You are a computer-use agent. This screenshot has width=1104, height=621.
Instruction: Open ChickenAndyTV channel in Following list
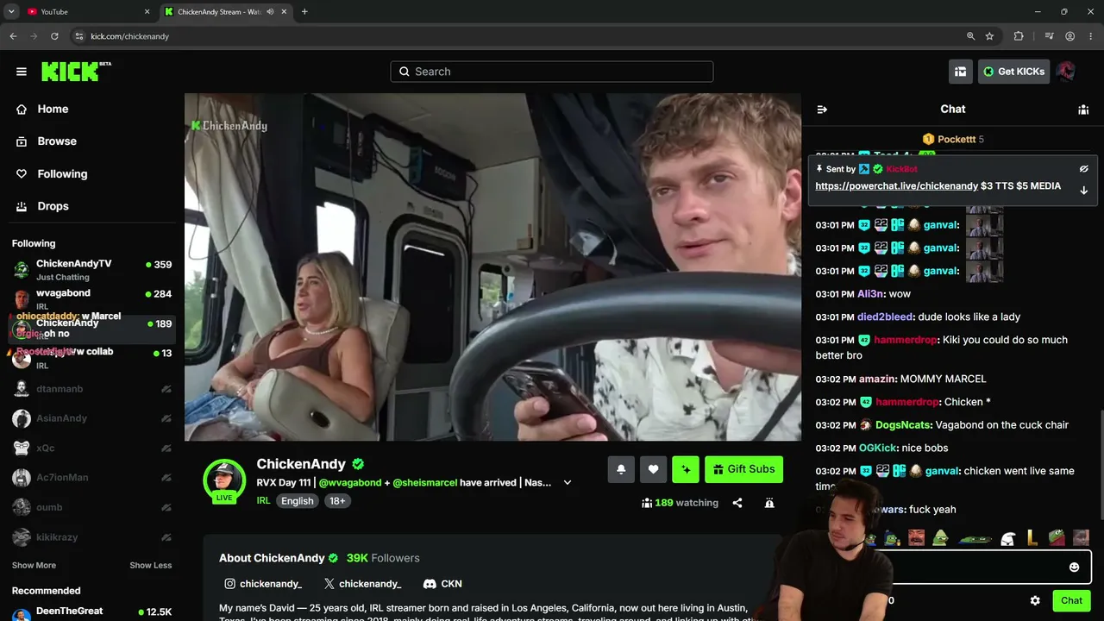point(91,270)
